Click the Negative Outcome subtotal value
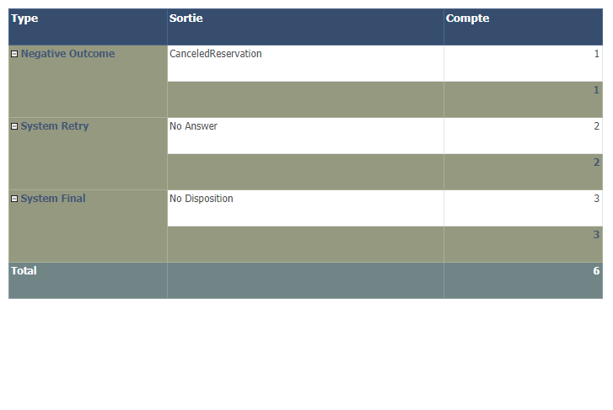 597,90
